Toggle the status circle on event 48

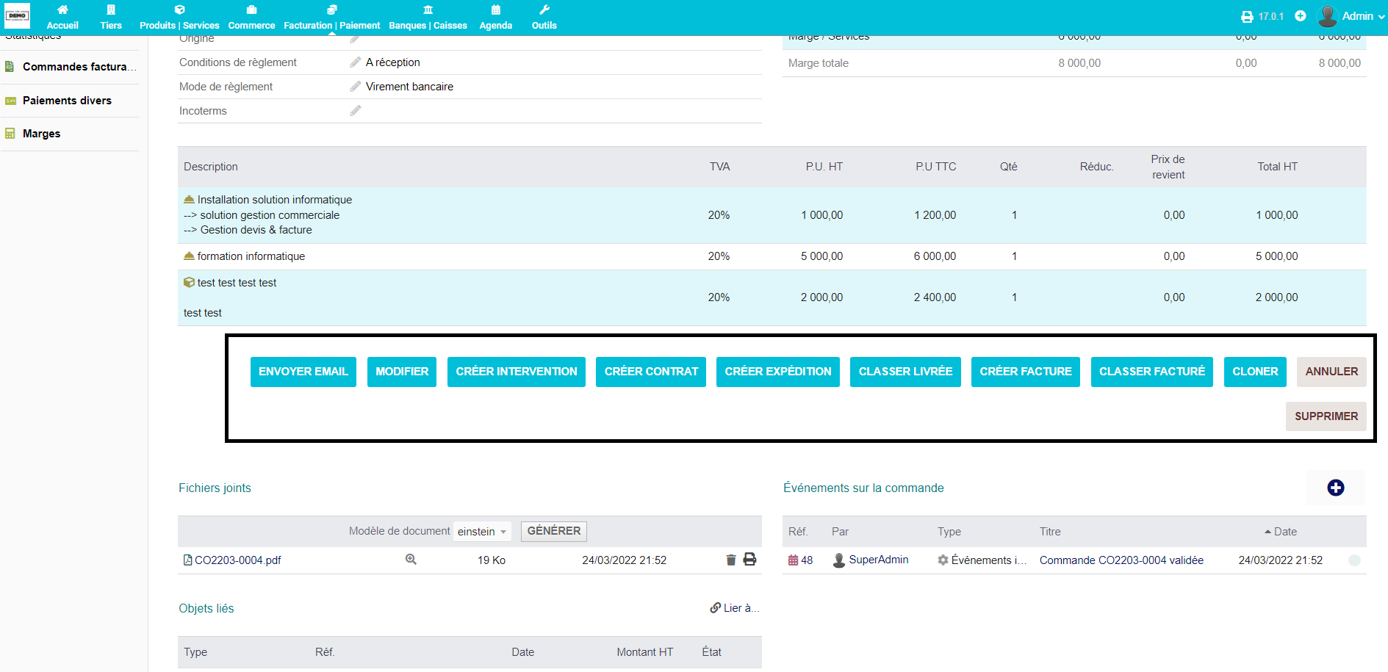pos(1354,560)
